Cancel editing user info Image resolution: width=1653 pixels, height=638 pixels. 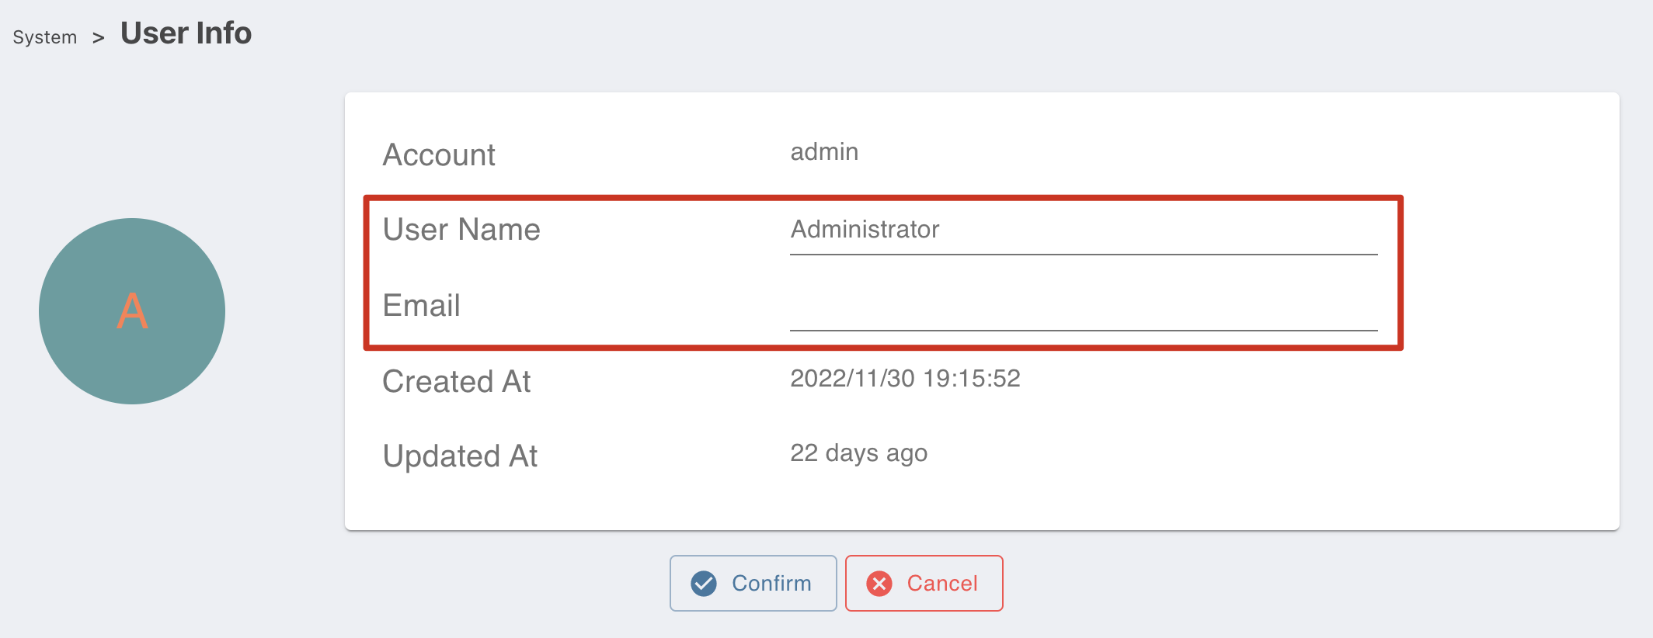(x=924, y=583)
